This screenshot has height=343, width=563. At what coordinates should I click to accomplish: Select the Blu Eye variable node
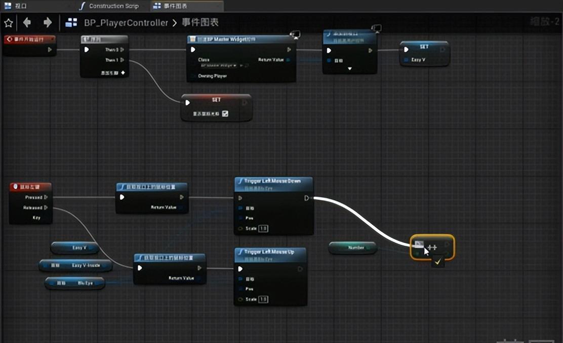click(x=75, y=283)
